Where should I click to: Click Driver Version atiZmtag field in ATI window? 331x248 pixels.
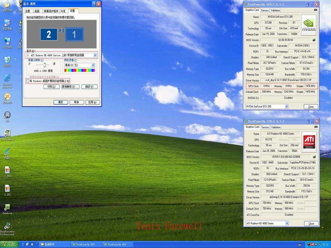(x=289, y=197)
